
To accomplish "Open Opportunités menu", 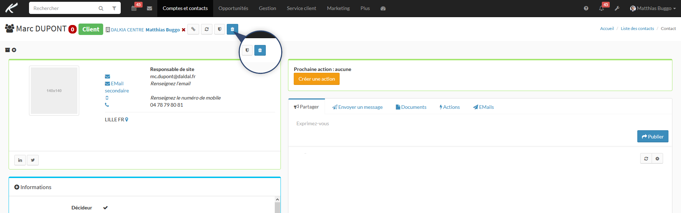I will (233, 8).
